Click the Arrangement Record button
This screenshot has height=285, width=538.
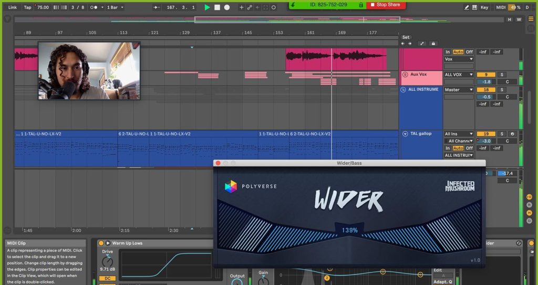pyautogui.click(x=227, y=7)
